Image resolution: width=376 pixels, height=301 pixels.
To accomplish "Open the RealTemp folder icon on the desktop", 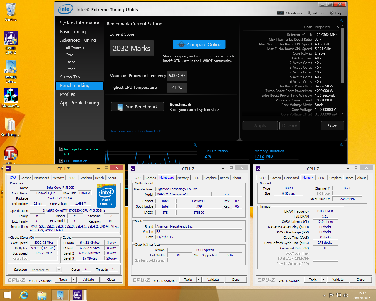I will (11, 127).
